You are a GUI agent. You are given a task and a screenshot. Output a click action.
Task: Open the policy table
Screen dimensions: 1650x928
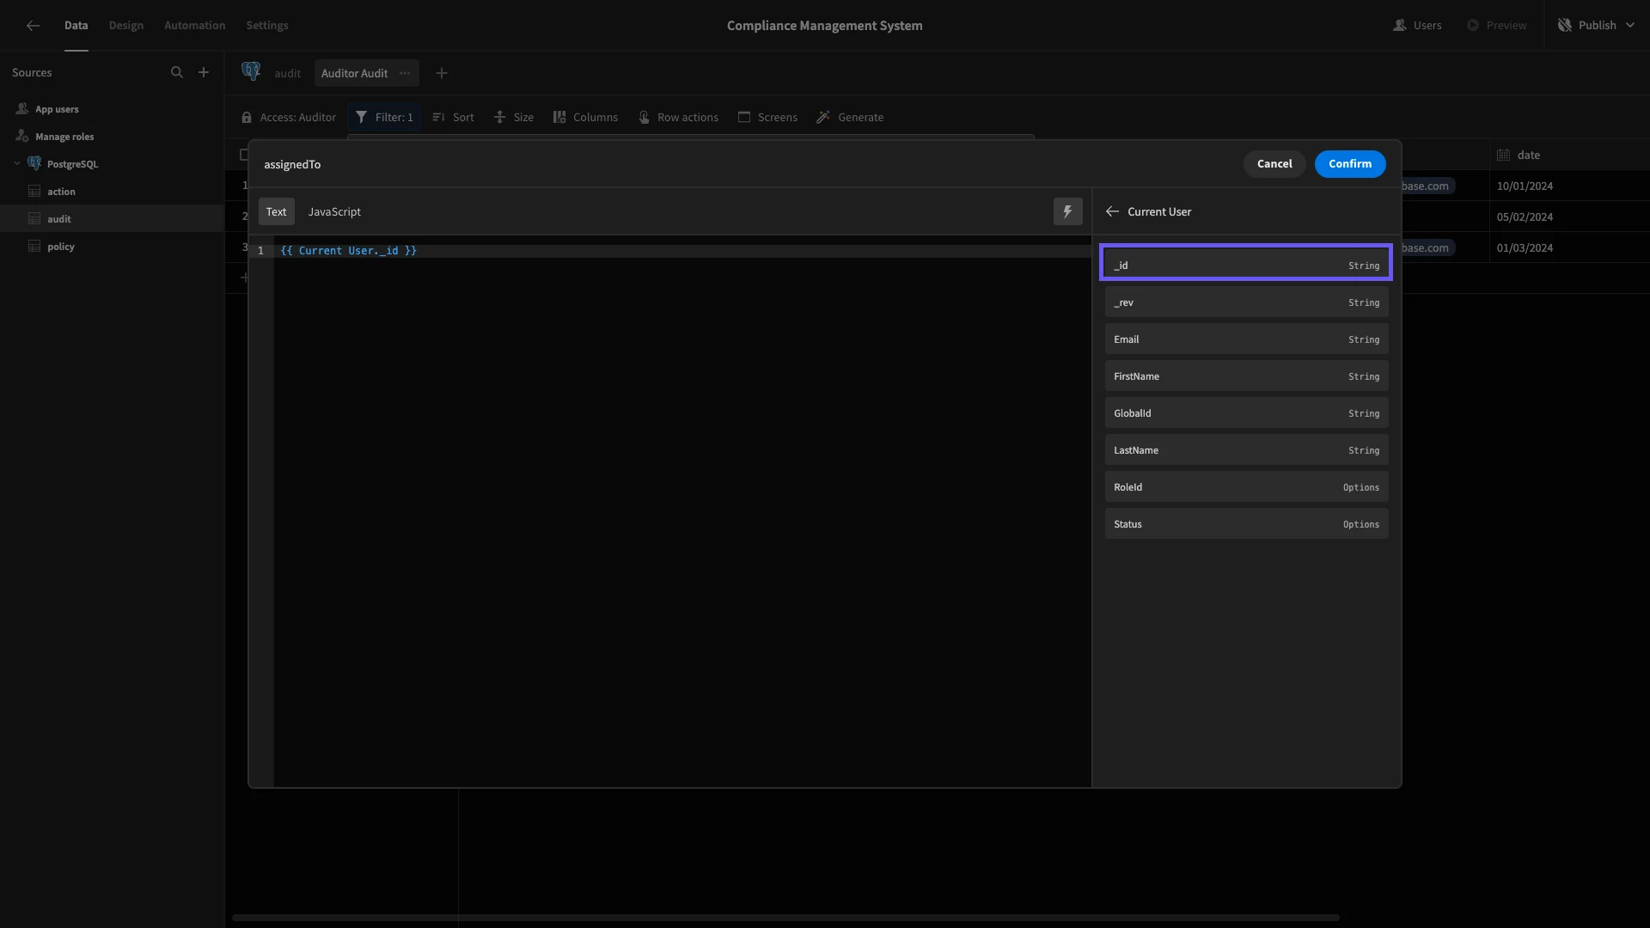(x=61, y=247)
